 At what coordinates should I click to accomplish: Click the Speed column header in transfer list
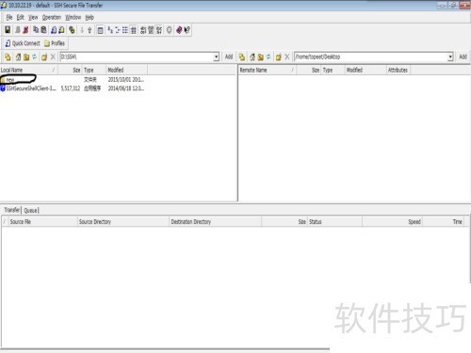(393, 222)
